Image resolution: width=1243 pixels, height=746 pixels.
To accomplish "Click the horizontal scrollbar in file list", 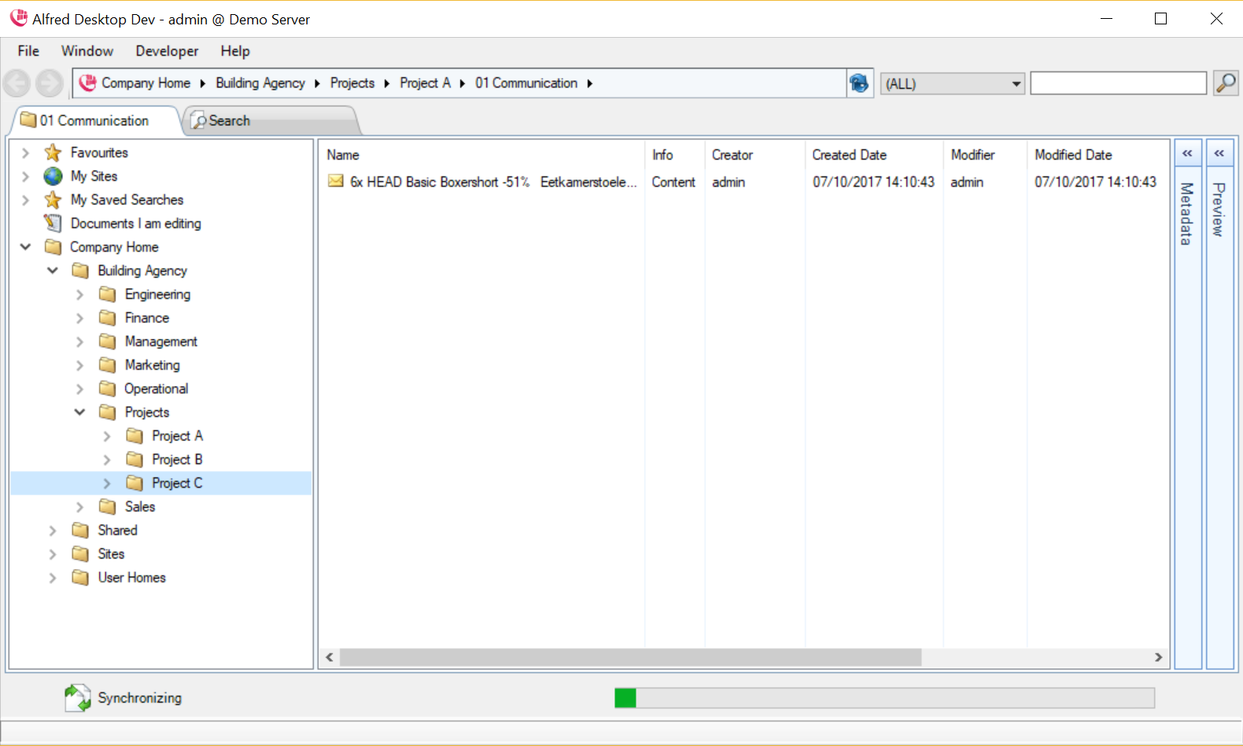I will pyautogui.click(x=629, y=657).
